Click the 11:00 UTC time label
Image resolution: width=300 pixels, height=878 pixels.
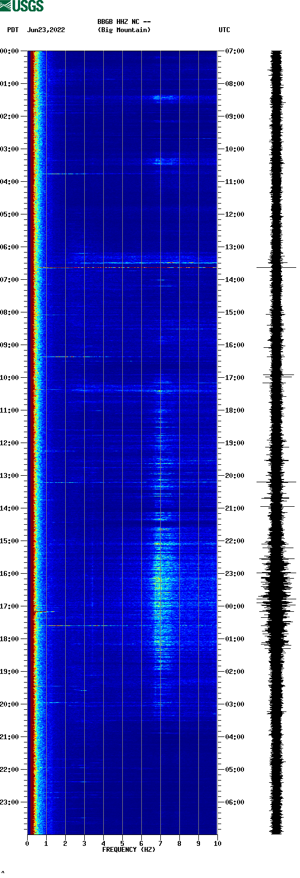(x=235, y=182)
